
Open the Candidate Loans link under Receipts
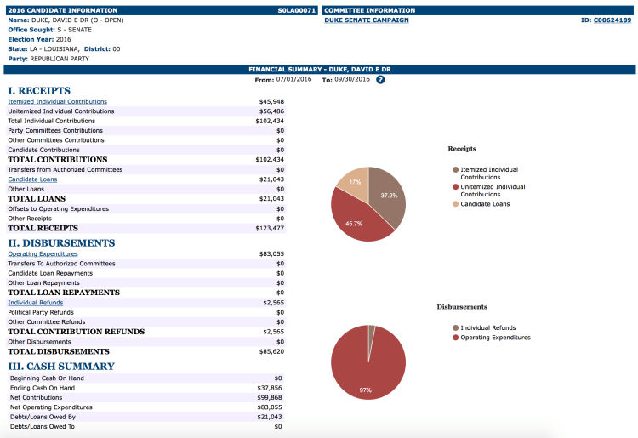pyautogui.click(x=32, y=179)
